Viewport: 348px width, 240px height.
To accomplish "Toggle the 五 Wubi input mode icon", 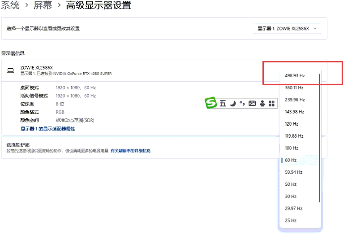I will tap(223, 103).
